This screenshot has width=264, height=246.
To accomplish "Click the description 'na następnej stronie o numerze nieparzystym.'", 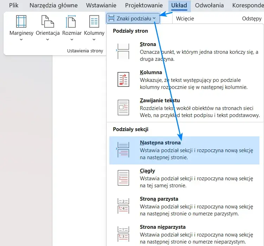I will pyautogui.click(x=193, y=242).
